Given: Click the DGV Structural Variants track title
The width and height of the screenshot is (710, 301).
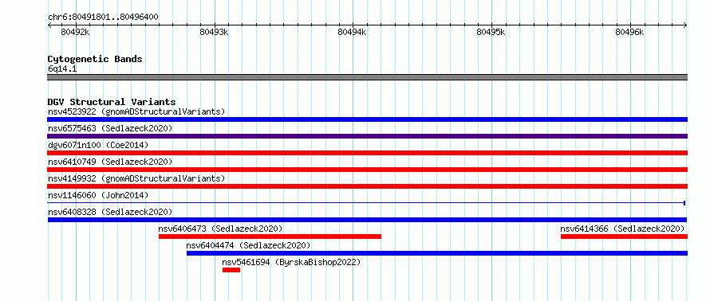Looking at the screenshot, I should 112,102.
